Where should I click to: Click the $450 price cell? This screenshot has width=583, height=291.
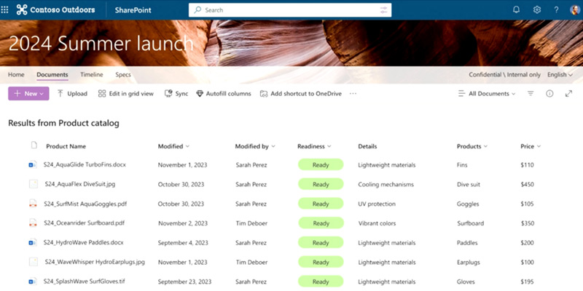point(527,185)
